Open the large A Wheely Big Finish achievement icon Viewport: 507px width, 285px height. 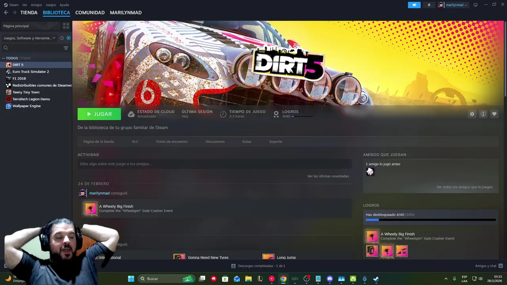click(372, 236)
